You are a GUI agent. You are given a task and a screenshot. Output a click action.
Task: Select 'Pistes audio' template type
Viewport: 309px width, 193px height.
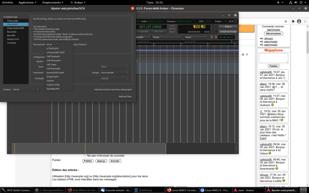pos(16,21)
